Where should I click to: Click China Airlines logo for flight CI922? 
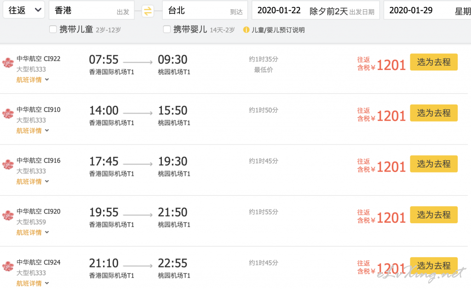(x=8, y=63)
